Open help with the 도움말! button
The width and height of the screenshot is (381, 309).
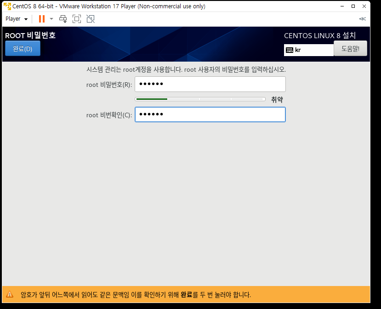pyautogui.click(x=350, y=49)
